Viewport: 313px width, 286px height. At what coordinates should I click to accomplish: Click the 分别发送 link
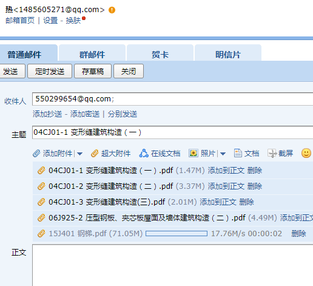(x=123, y=114)
